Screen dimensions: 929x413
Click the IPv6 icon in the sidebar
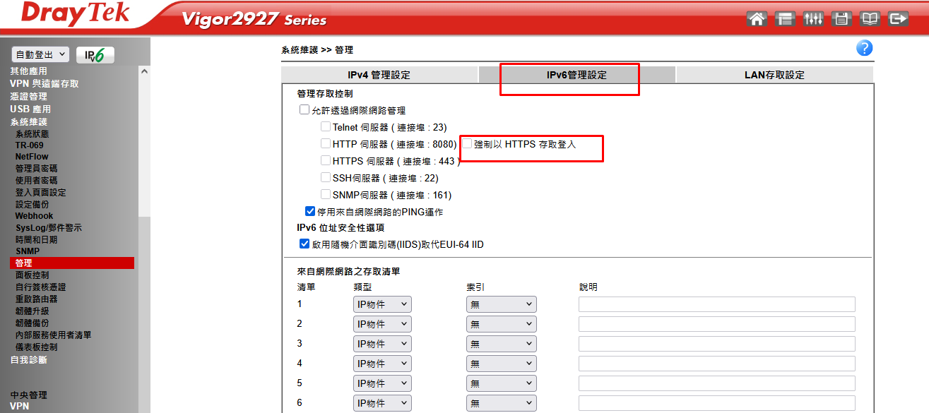pos(95,55)
